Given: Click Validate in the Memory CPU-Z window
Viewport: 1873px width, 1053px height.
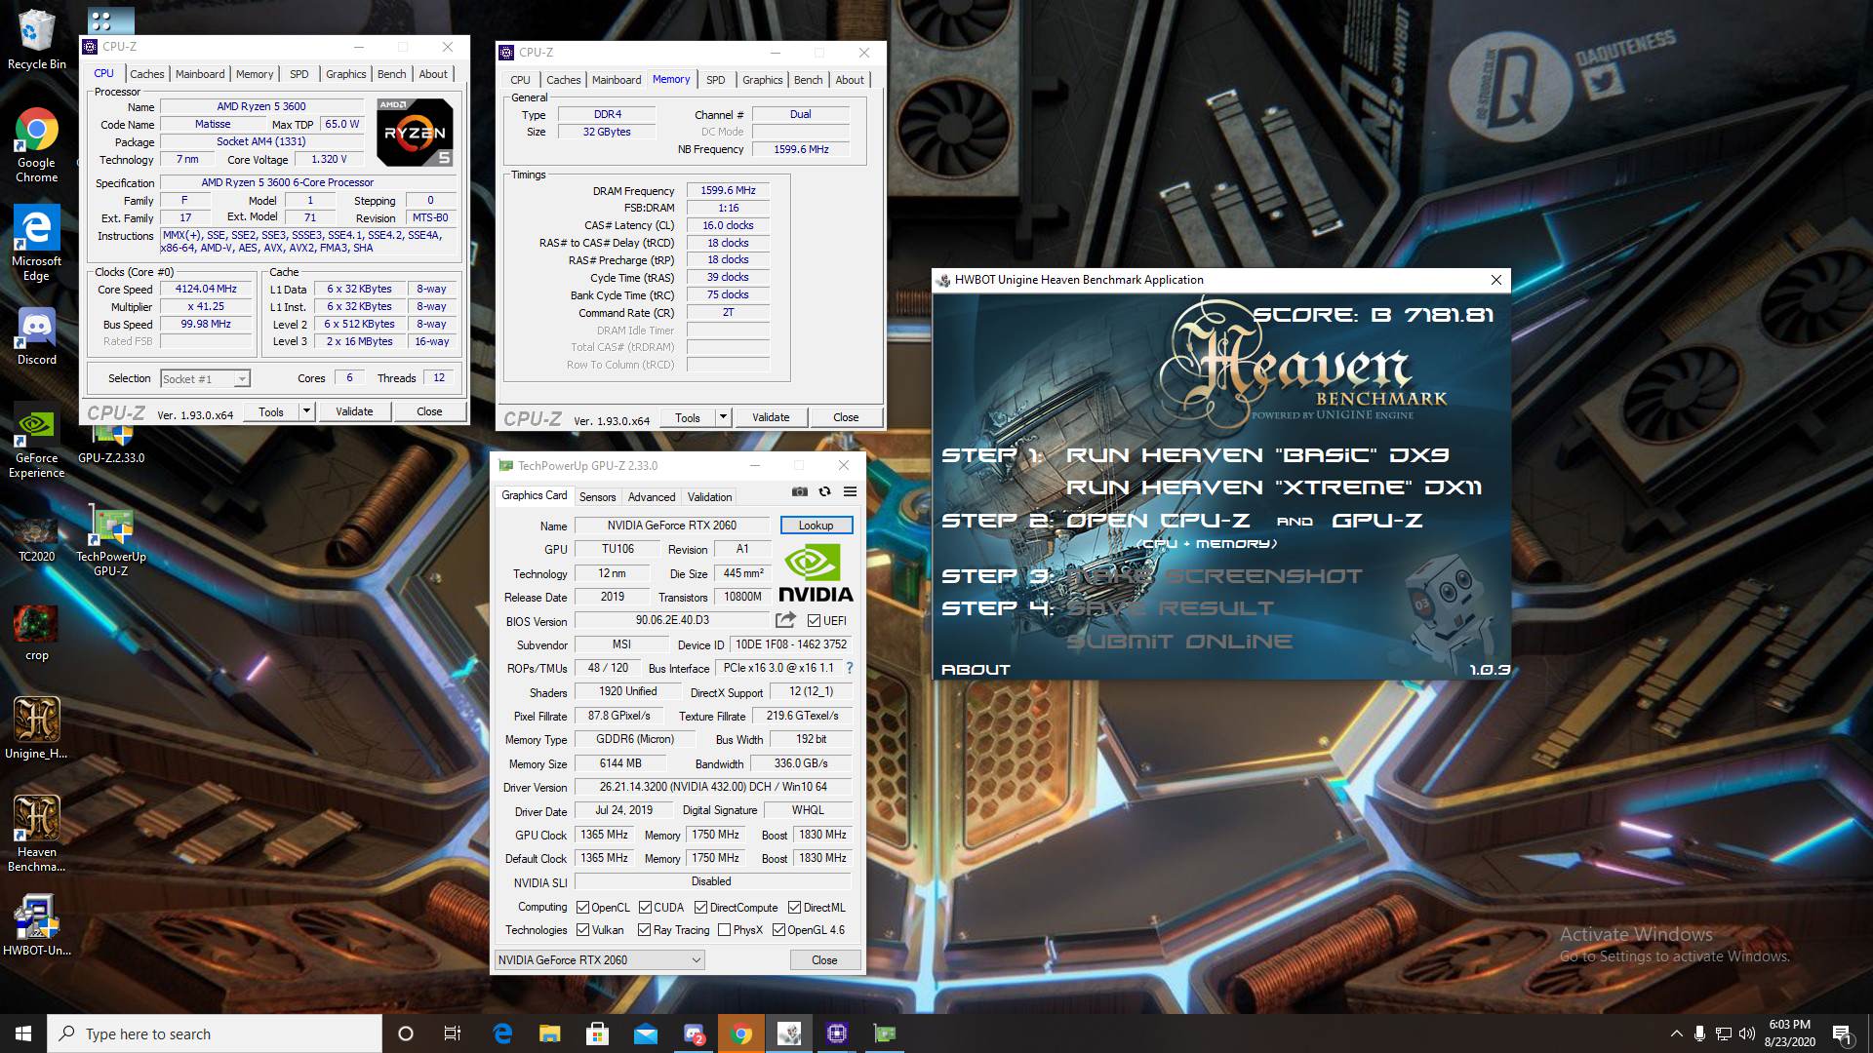Looking at the screenshot, I should [771, 417].
